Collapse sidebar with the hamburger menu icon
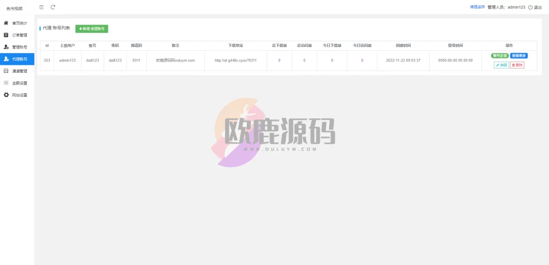Image resolution: width=549 pixels, height=265 pixels. (x=42, y=7)
